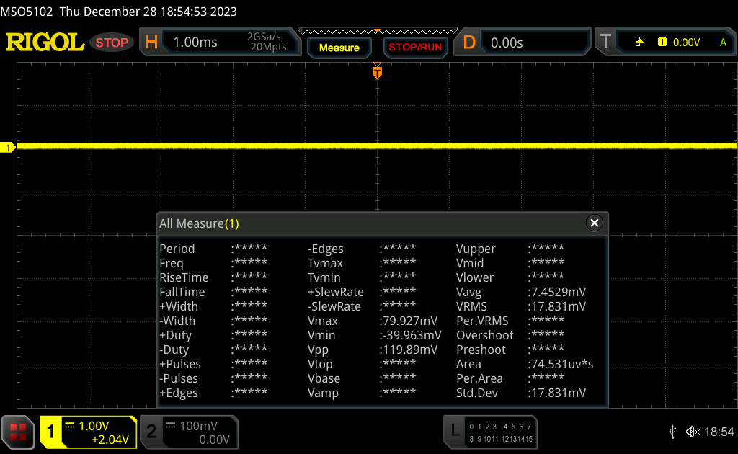The height and width of the screenshot is (454, 738).
Task: Select the Area value 74.531uv*s
Action: pyautogui.click(x=561, y=364)
